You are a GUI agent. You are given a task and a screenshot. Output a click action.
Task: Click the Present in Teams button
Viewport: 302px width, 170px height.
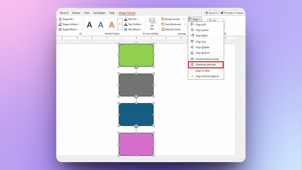click(232, 13)
